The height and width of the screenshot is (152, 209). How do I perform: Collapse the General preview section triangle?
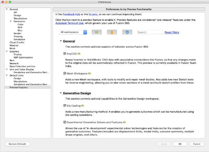tap(61, 41)
